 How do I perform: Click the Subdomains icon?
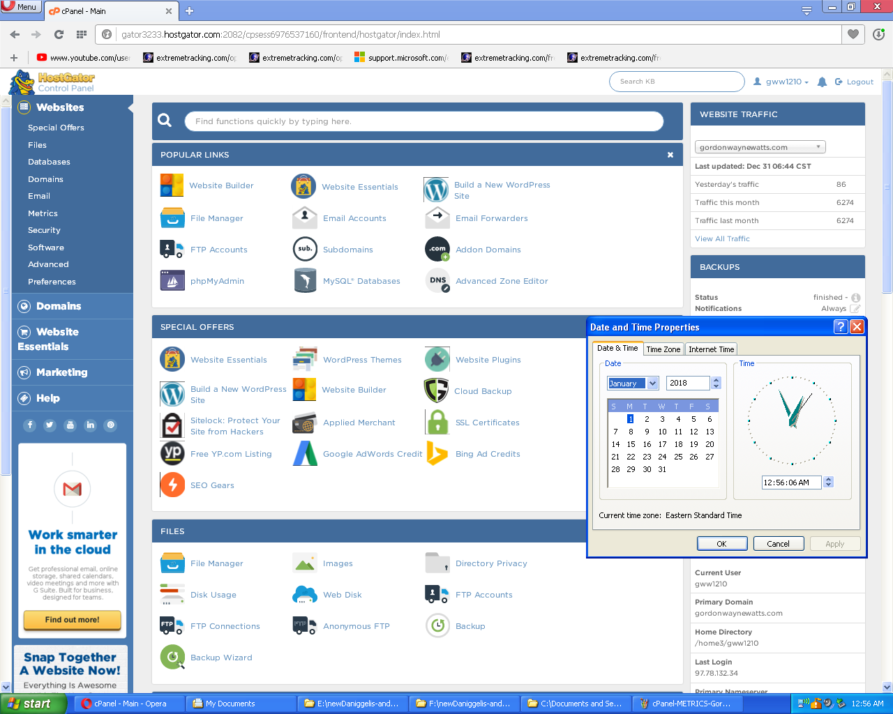[x=305, y=249]
